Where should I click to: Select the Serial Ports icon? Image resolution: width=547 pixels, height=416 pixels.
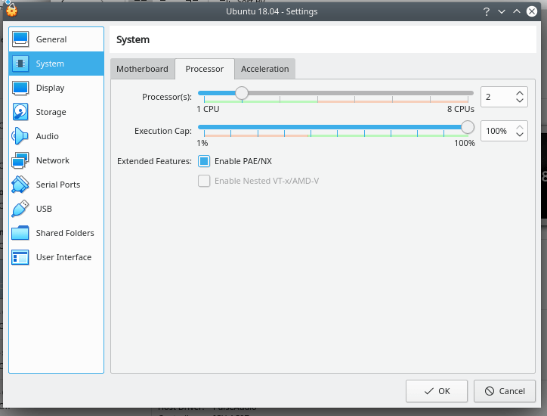(20, 185)
